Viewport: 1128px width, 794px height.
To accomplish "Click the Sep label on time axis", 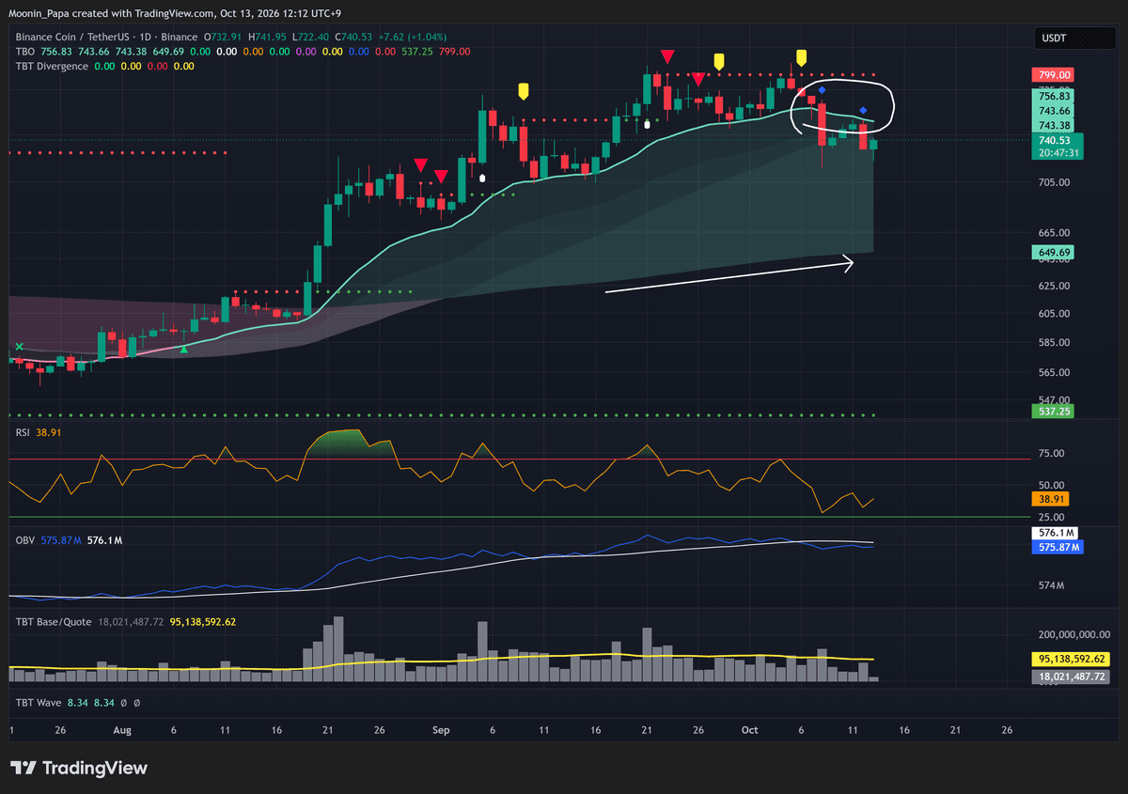I will click(443, 730).
